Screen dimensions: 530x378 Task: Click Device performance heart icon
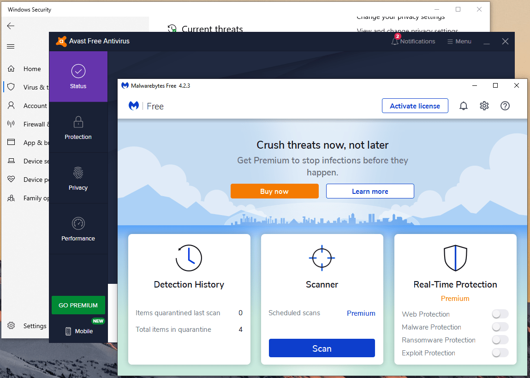[x=11, y=179]
